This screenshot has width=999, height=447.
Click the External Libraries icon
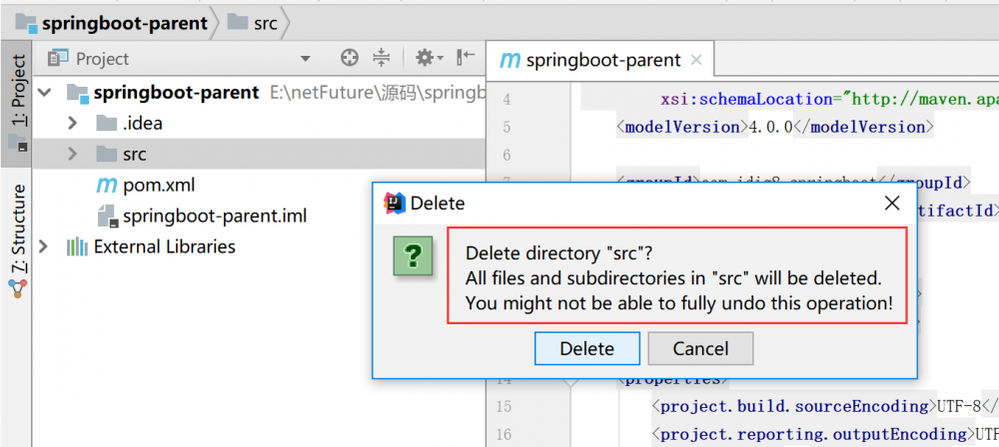pos(76,246)
